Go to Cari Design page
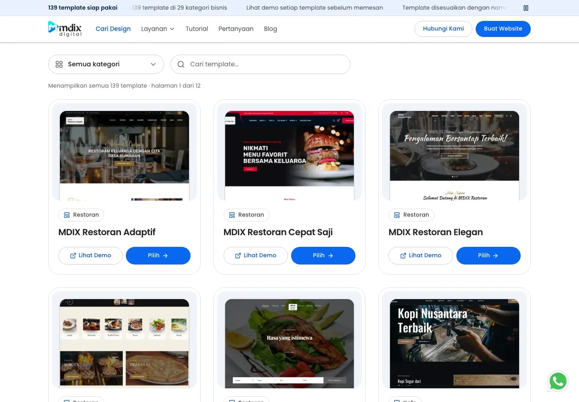 [113, 29]
